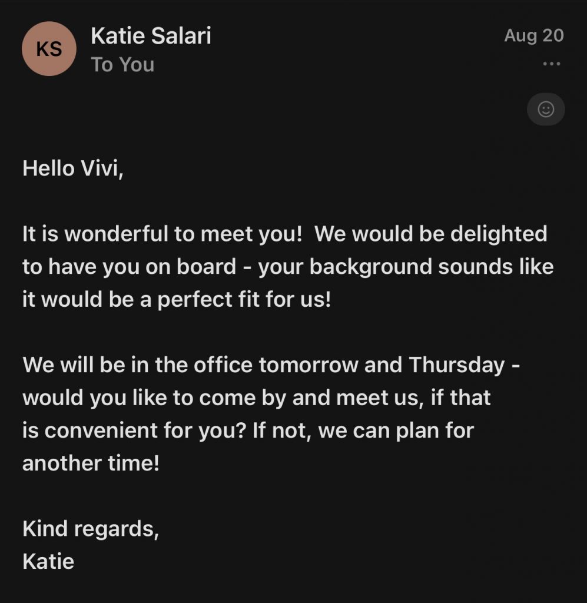The width and height of the screenshot is (587, 603).
Task: Click the line starting "would you like to come"
Action: pos(256,397)
